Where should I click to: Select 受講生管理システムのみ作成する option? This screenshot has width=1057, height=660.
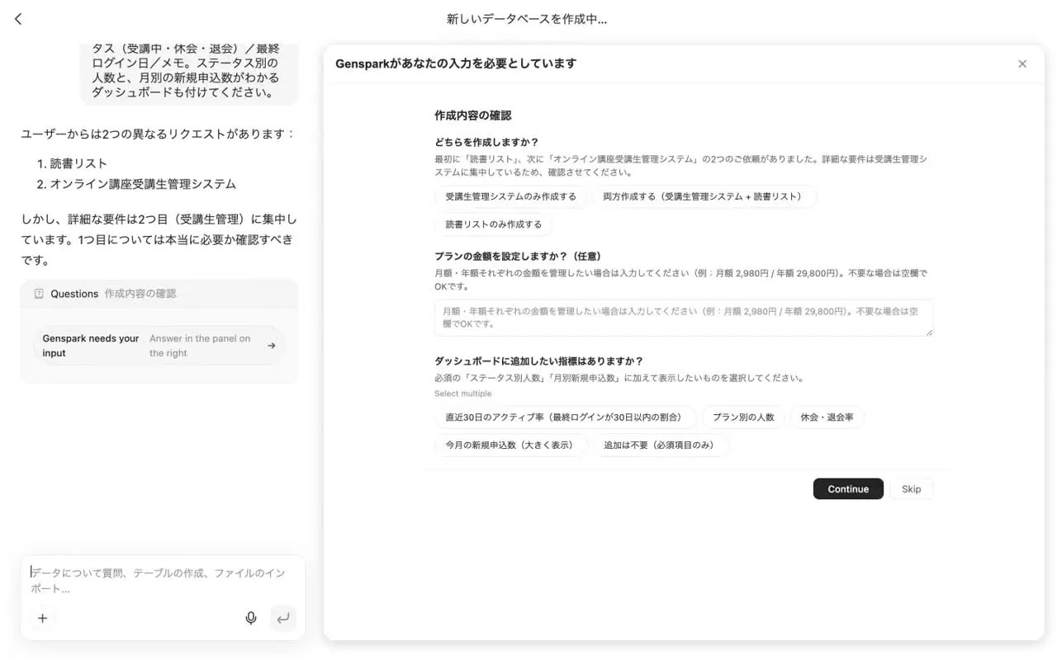click(511, 196)
